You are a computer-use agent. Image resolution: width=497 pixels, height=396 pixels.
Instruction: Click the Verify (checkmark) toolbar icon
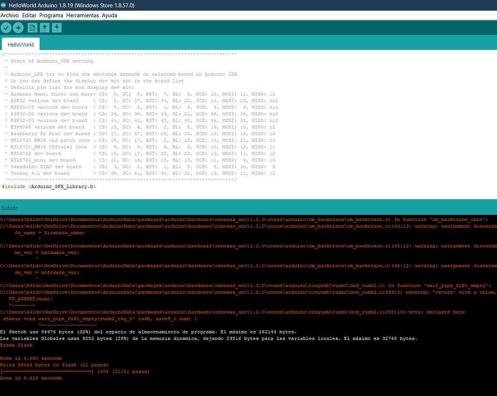(6, 28)
